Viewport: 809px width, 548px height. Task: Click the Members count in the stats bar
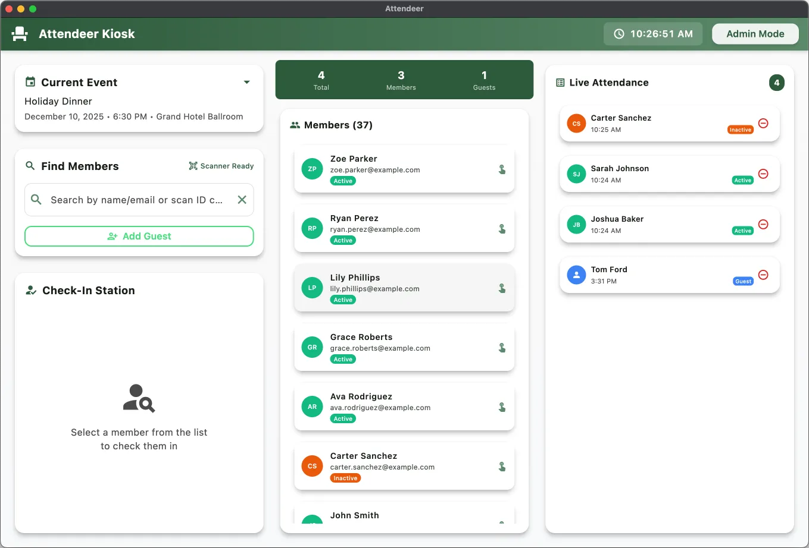(401, 80)
